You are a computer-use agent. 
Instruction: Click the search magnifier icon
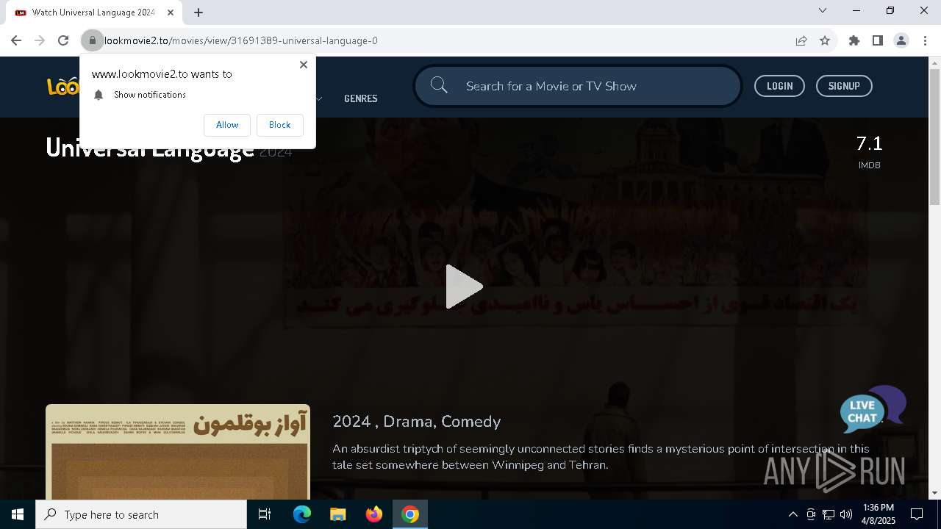point(439,86)
